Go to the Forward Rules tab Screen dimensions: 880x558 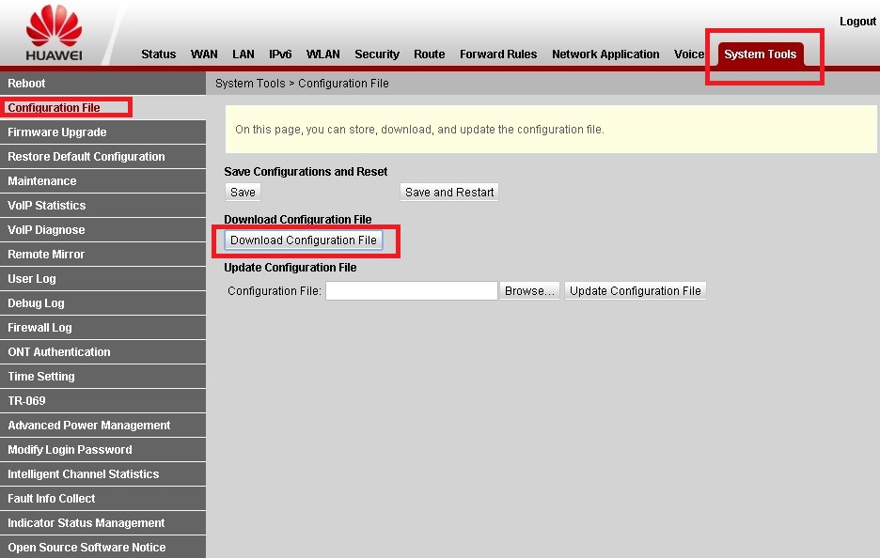point(497,54)
